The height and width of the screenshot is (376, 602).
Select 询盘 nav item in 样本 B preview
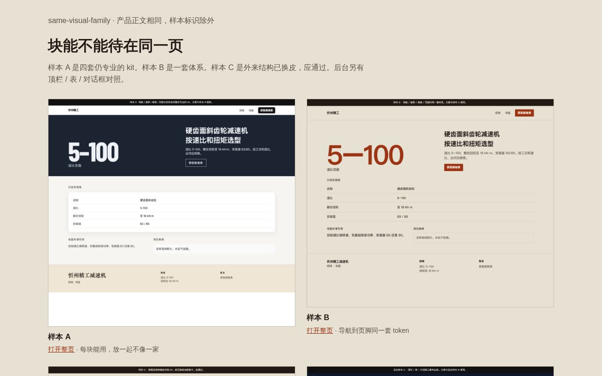(x=508, y=113)
